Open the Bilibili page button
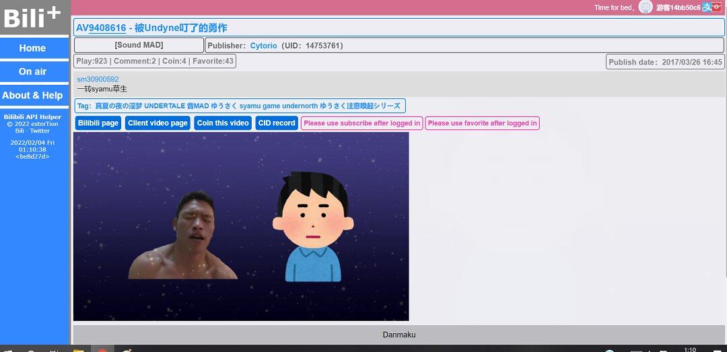This screenshot has height=352, width=727. 98,123
